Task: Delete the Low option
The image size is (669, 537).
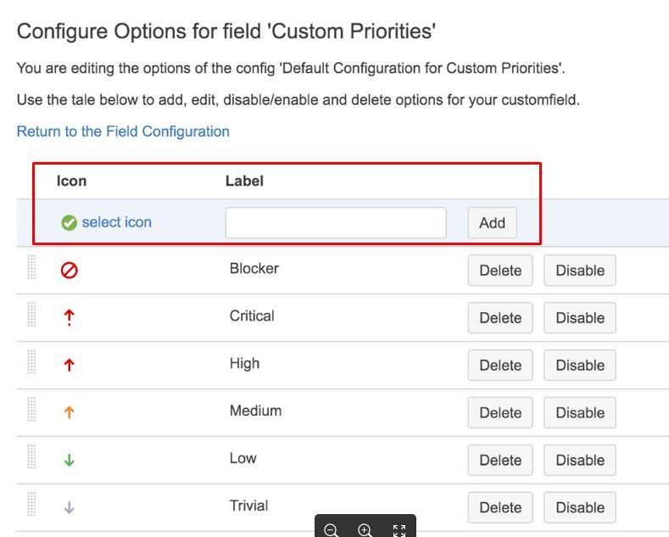Action: pyautogui.click(x=500, y=461)
